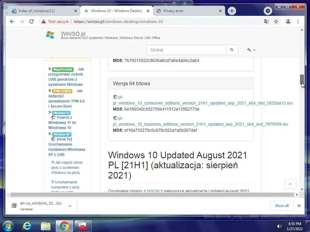Open the red toolbox app on taskbar

[83, 226]
